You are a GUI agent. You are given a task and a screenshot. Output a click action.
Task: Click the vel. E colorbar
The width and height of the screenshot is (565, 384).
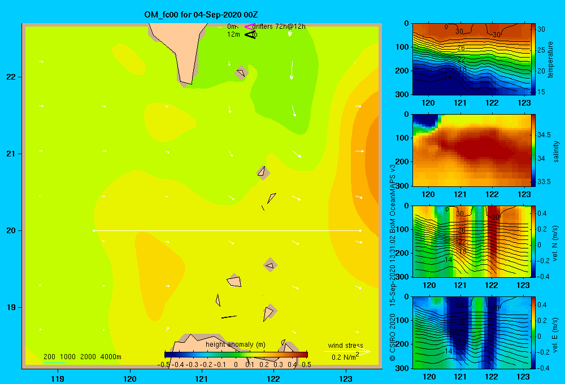point(533,333)
